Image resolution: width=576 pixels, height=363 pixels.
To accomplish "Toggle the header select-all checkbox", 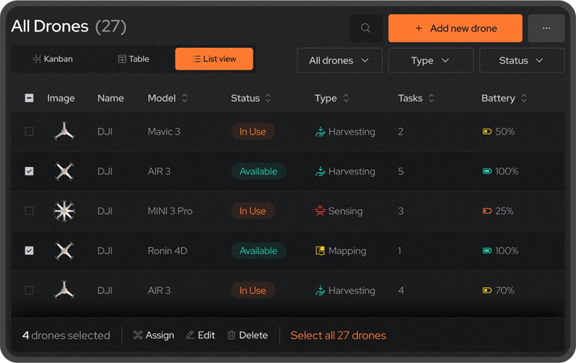I will click(x=29, y=98).
